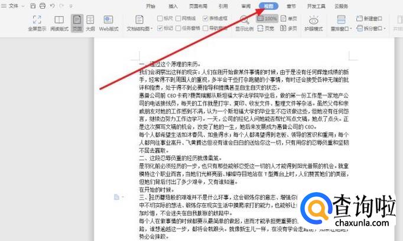This screenshot has width=403, height=241.
Task: Open the quick access toolbar customize arrow
Action: (71, 6)
